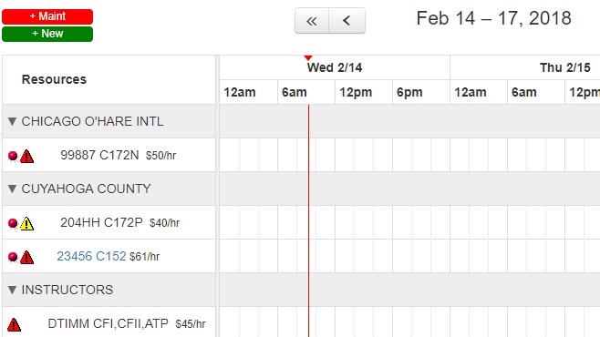Click the red current-time marker triangle
The height and width of the screenshot is (337, 600).
[308, 58]
